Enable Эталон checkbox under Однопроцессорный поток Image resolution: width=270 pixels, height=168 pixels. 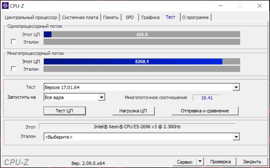coord(13,42)
